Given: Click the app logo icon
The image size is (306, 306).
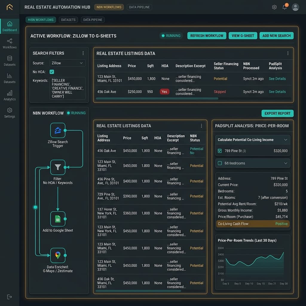Looking at the screenshot, I should (9, 7).
